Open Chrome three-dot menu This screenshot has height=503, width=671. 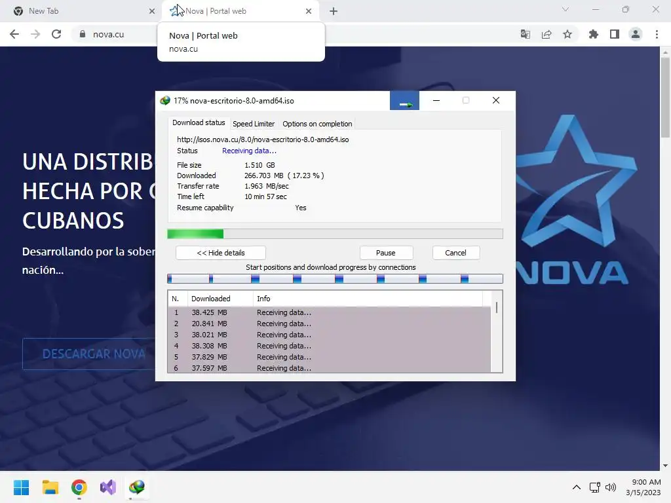point(657,34)
